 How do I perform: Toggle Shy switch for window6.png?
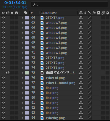click(81, 28)
